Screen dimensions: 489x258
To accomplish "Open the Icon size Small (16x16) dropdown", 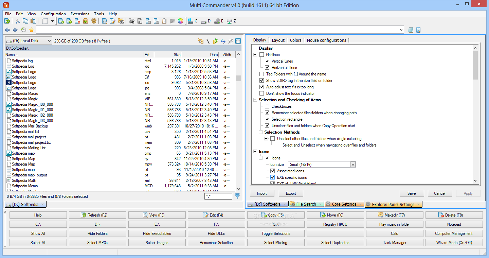I will 322,165.
